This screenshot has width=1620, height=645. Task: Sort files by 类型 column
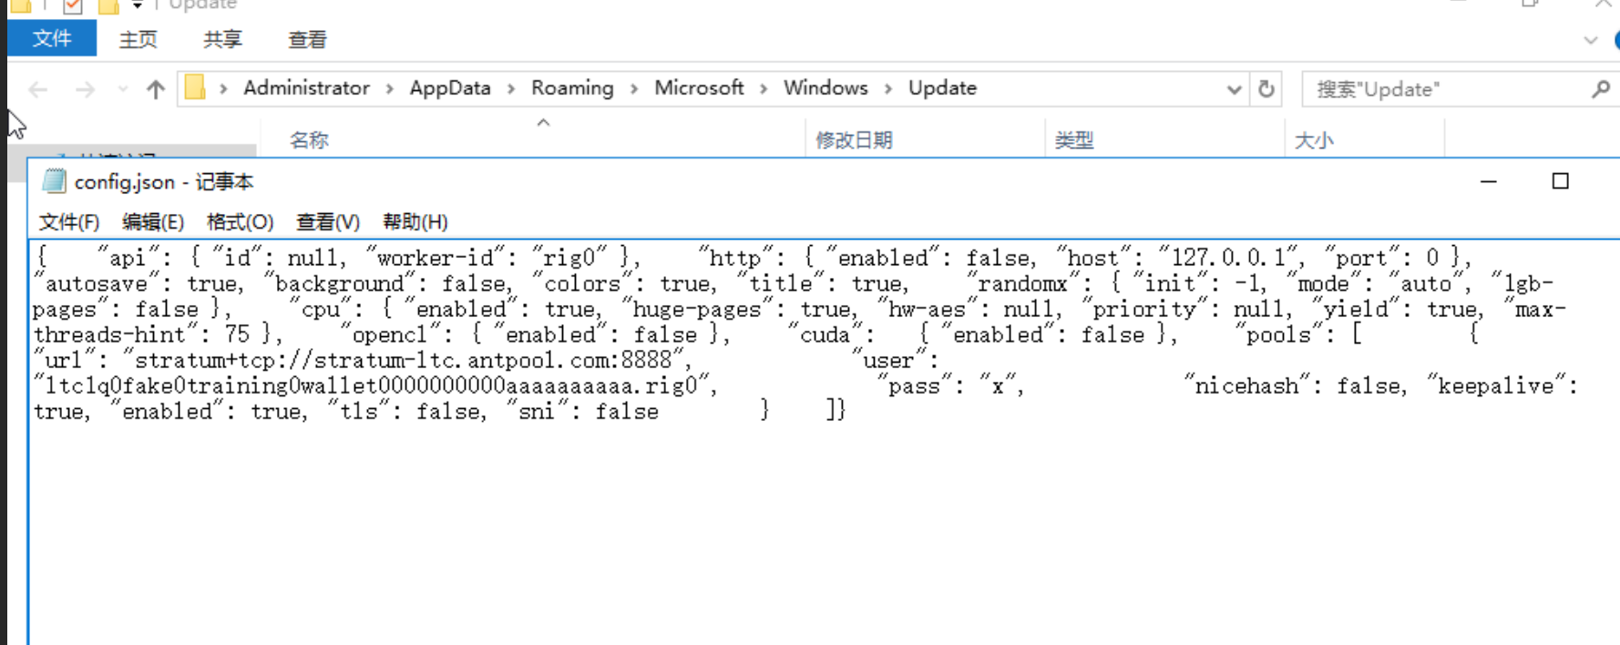1073,140
